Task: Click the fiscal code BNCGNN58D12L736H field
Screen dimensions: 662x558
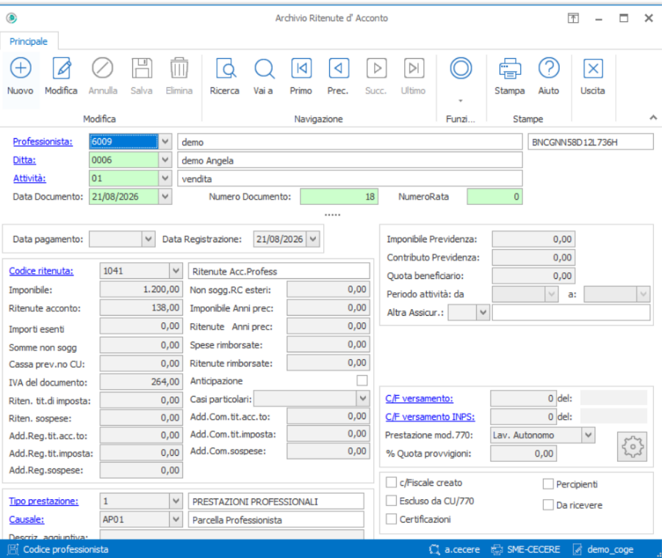Action: pyautogui.click(x=591, y=142)
